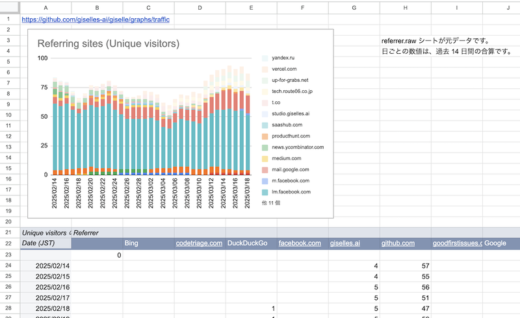
Task: Click the goodfirstissues header link
Action: 458,243
